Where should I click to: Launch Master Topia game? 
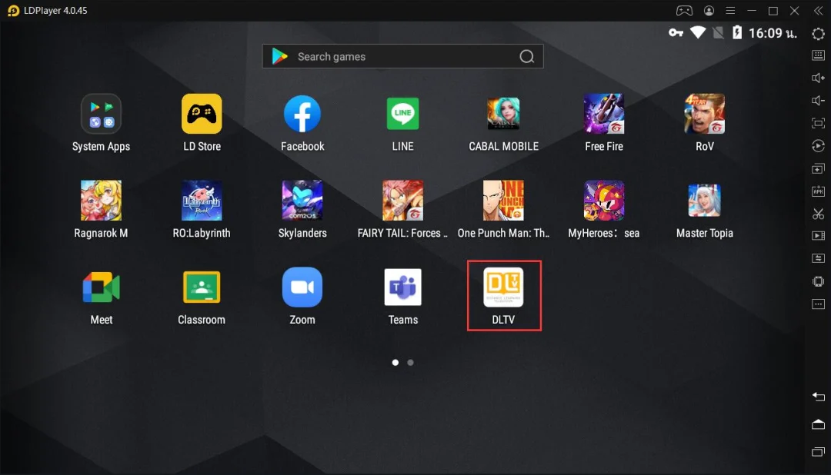click(x=704, y=200)
